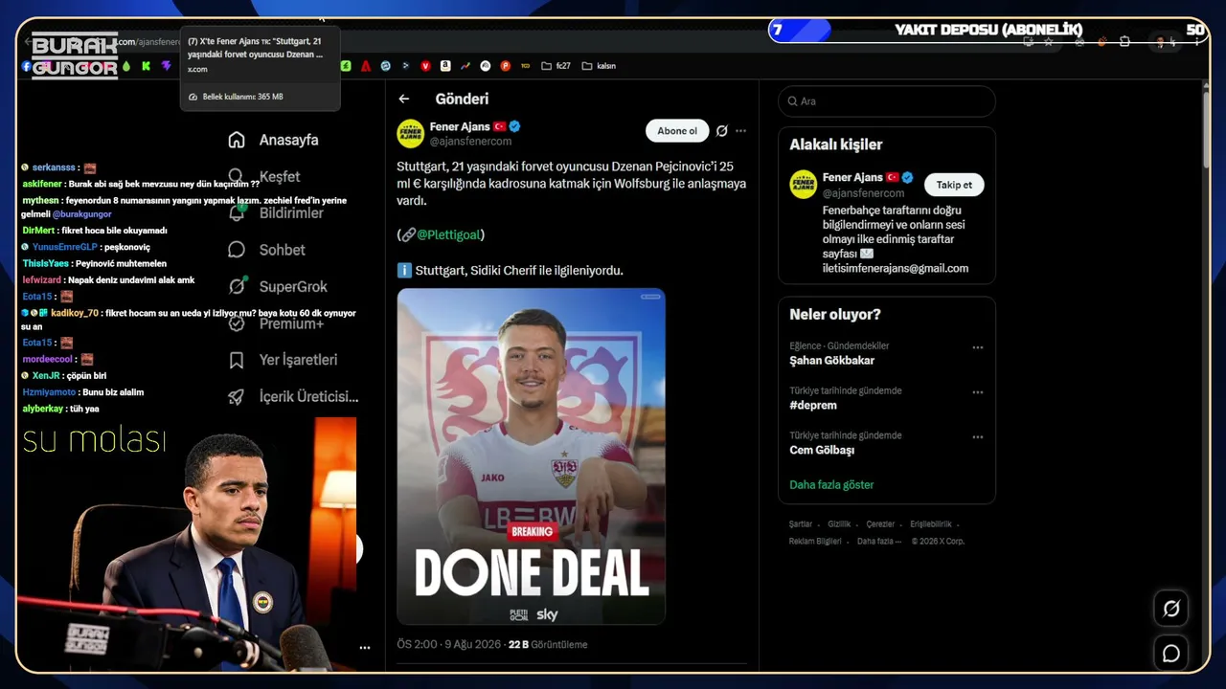Open the Anasayfa home icon in sidebar

(x=237, y=140)
